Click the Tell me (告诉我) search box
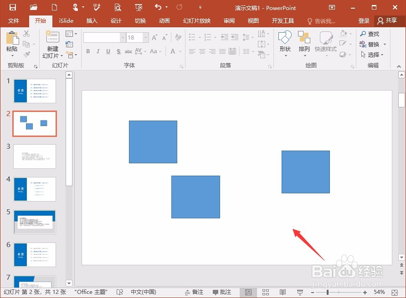Screen dimensions: 406x298 click(x=321, y=21)
